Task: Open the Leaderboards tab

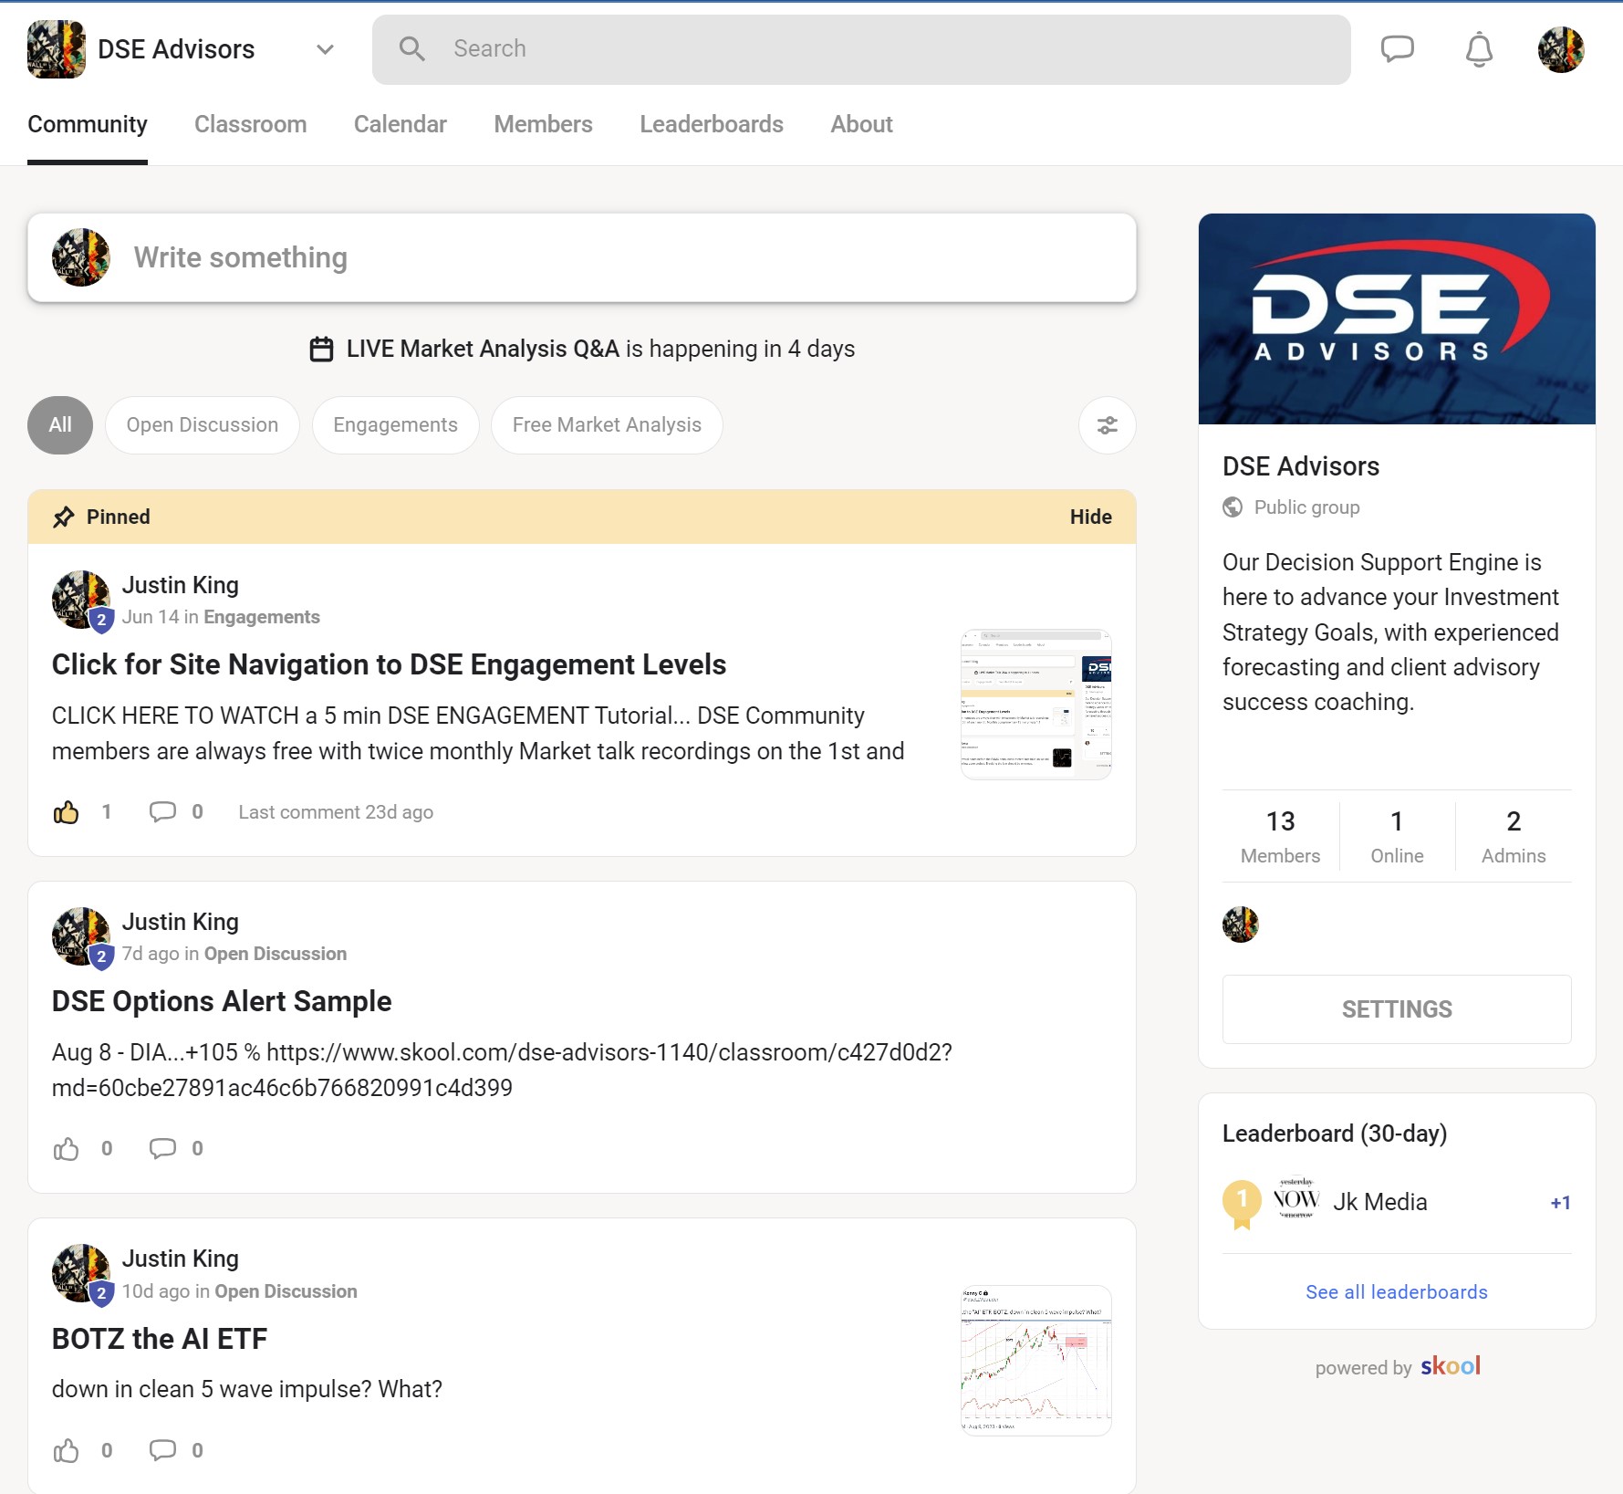Action: [x=711, y=124]
